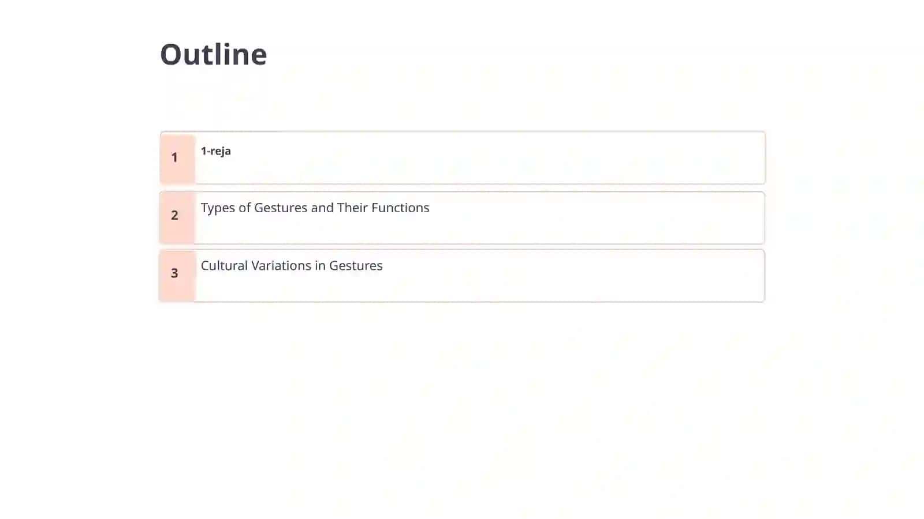
Task: Select the number 1 badge
Action: pos(174,157)
